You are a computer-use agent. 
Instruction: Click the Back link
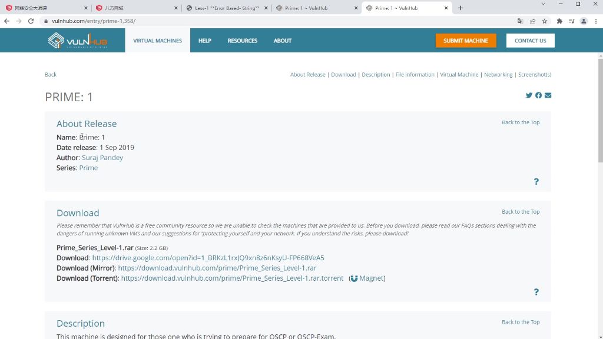click(51, 75)
